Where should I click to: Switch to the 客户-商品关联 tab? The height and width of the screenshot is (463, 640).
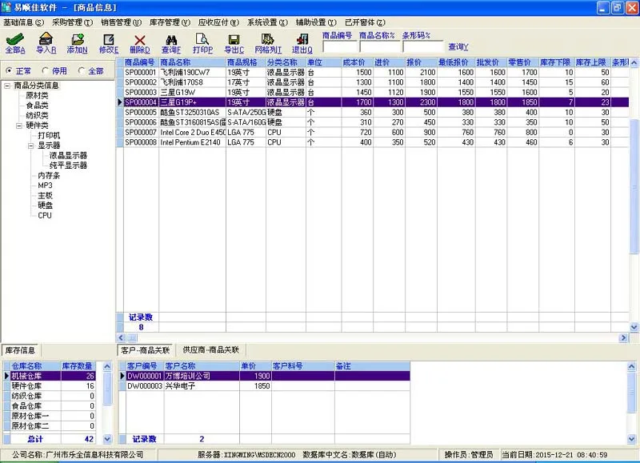(x=146, y=350)
